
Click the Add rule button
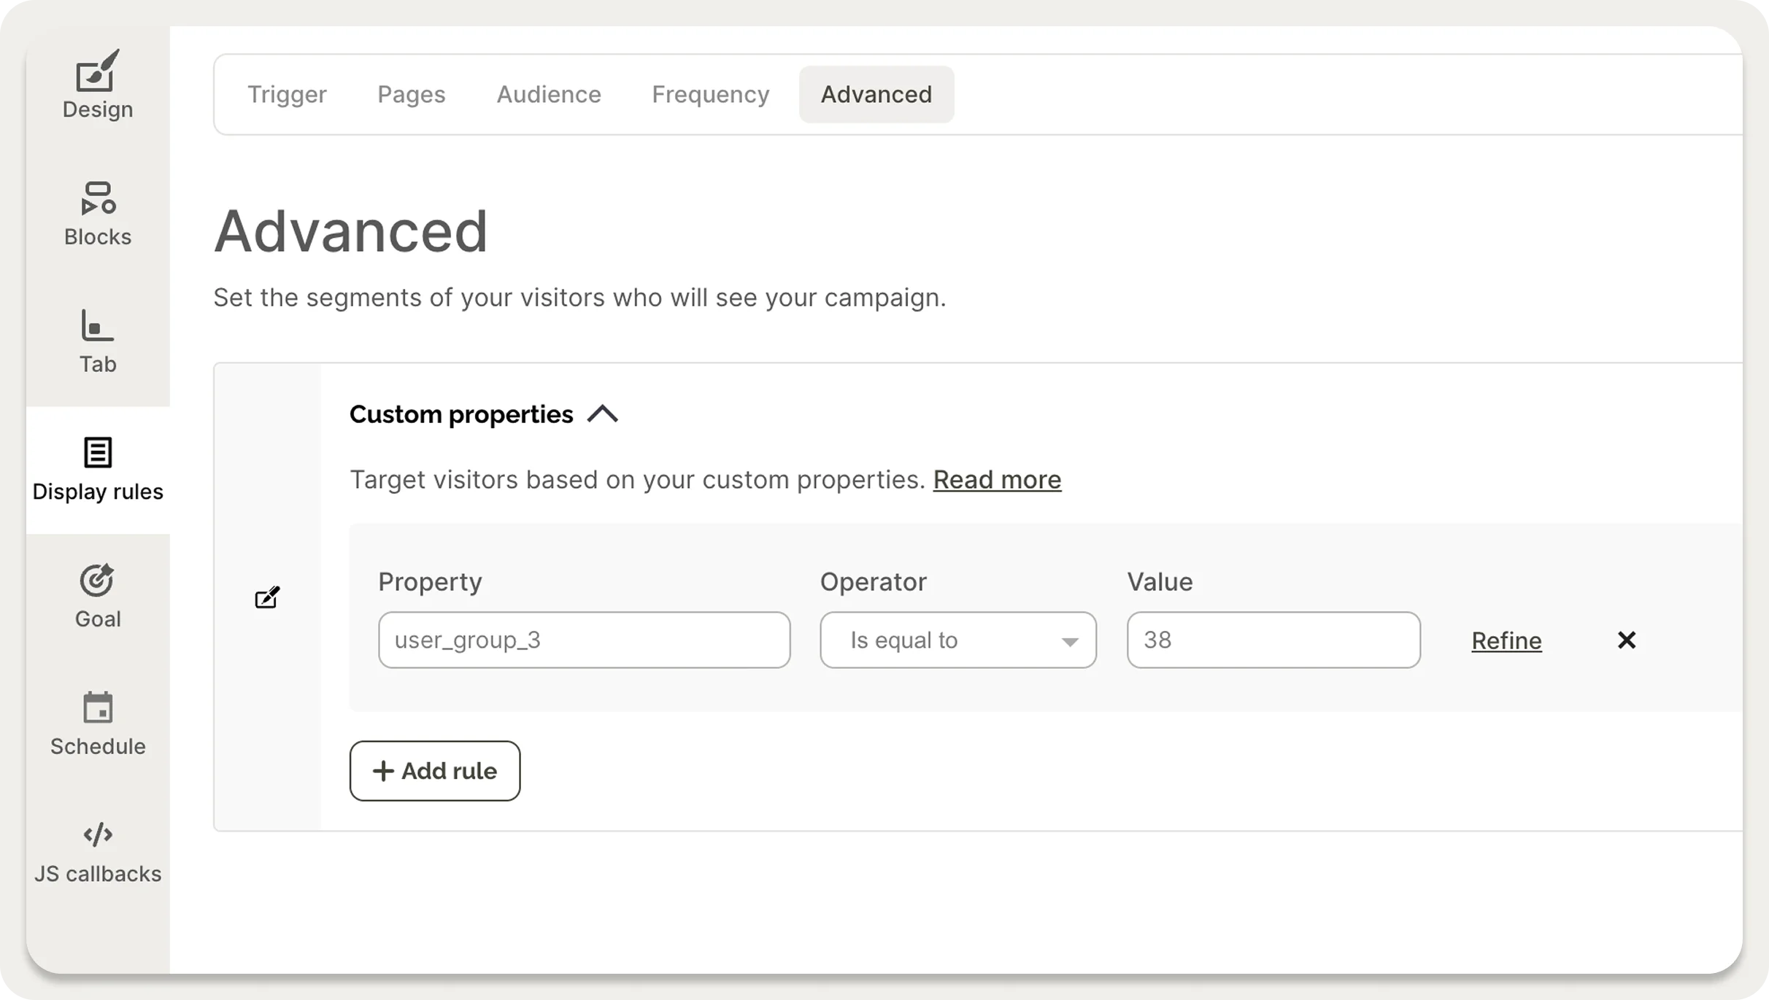[434, 771]
